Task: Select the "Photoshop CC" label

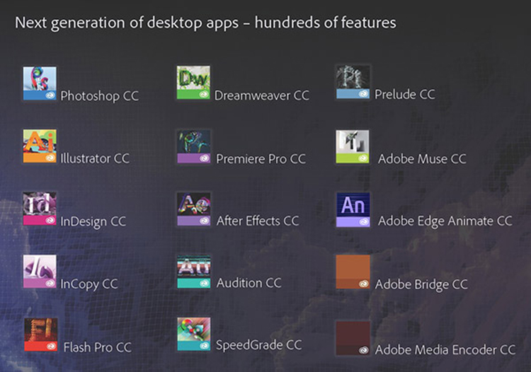Action: point(100,96)
